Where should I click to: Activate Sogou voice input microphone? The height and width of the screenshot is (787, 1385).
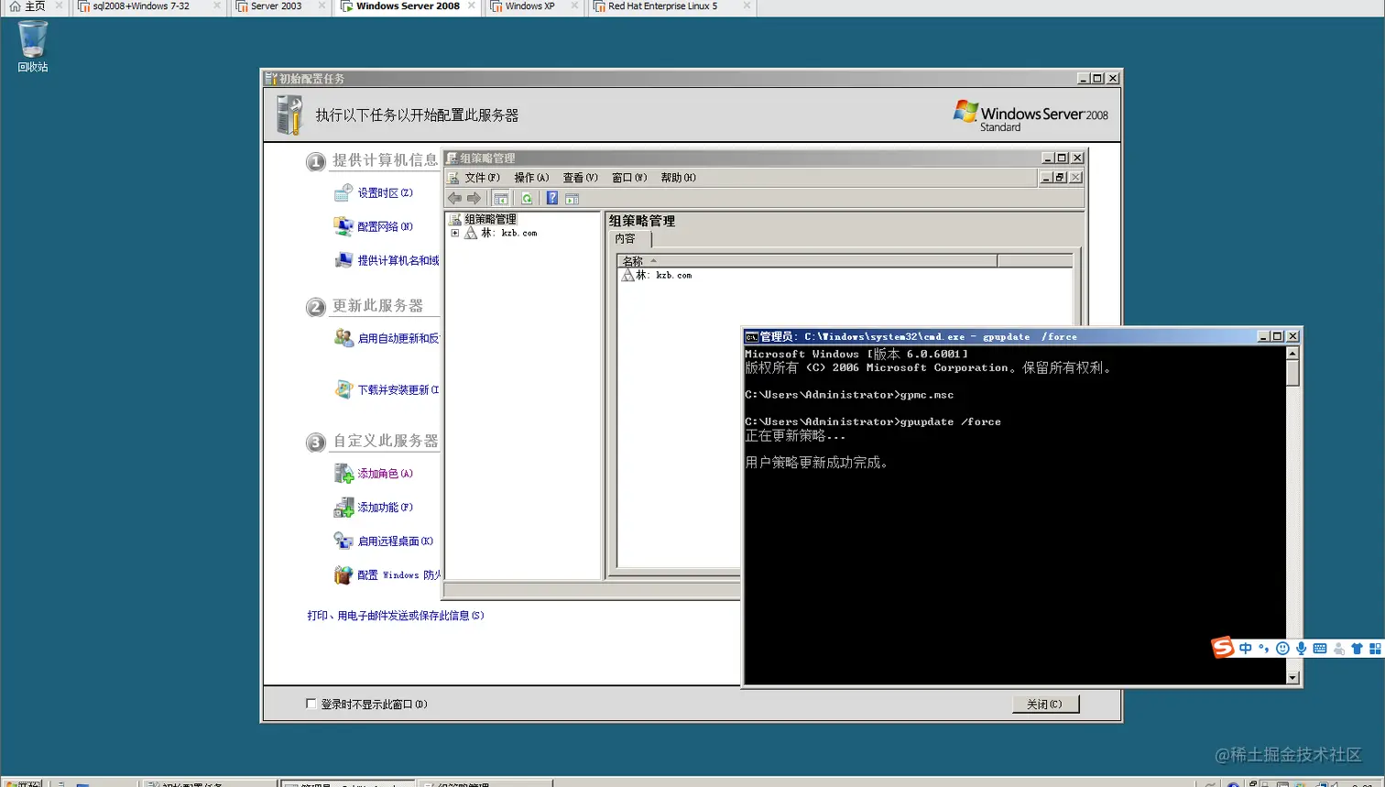point(1301,649)
